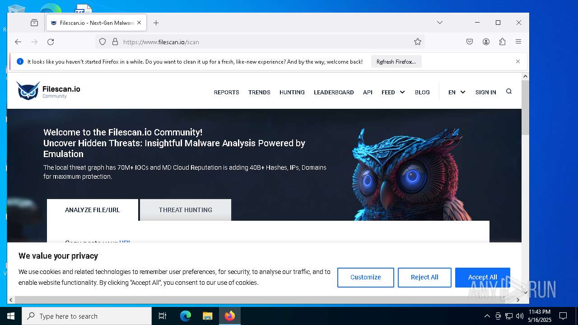Click the SIGN IN link
Screen dimensions: 578x325
point(486,92)
